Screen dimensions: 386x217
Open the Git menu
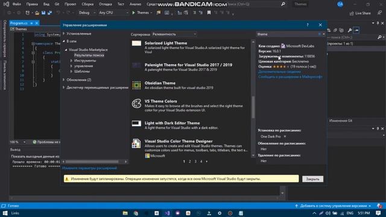click(57, 4)
